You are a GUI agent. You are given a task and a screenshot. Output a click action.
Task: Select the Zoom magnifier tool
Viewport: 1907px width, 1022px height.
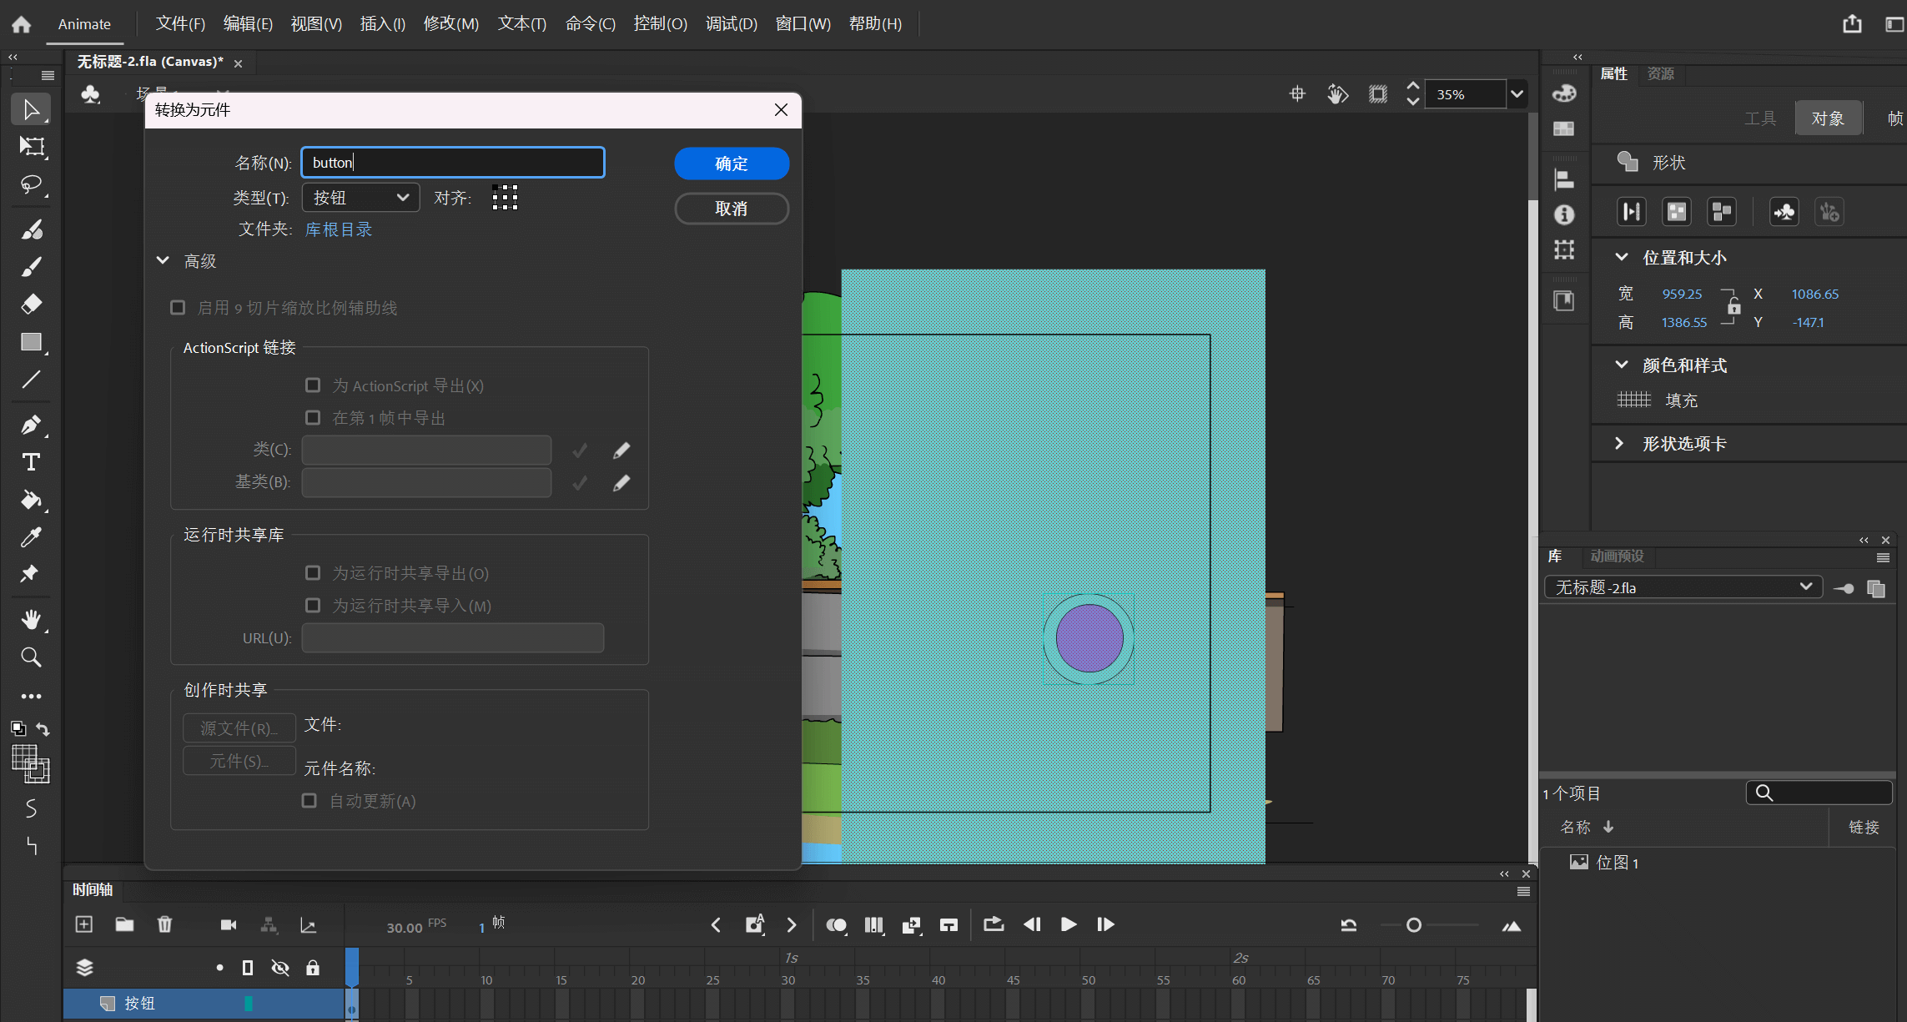click(x=31, y=657)
